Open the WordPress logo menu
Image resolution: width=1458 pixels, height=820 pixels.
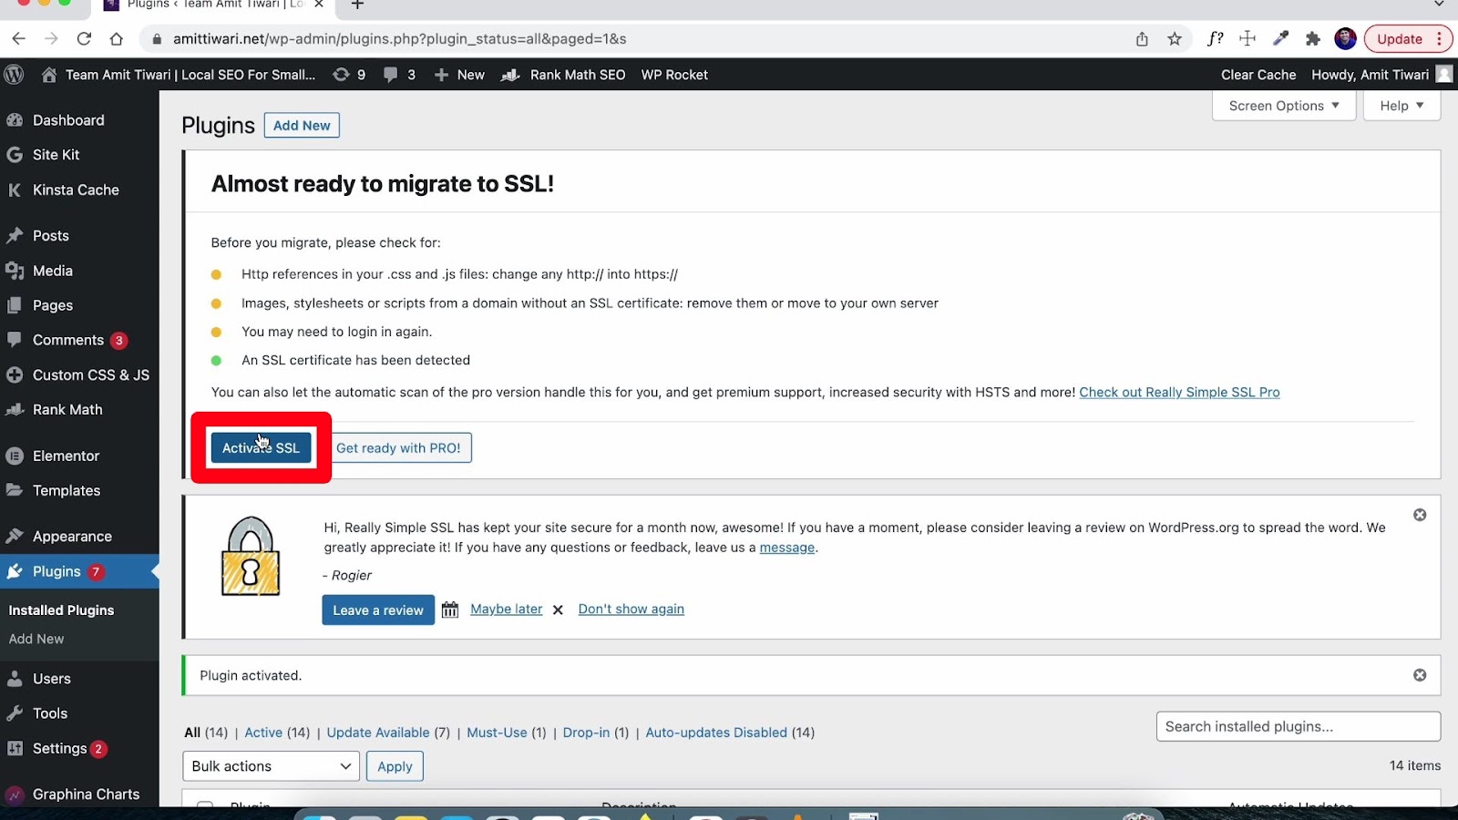click(14, 75)
